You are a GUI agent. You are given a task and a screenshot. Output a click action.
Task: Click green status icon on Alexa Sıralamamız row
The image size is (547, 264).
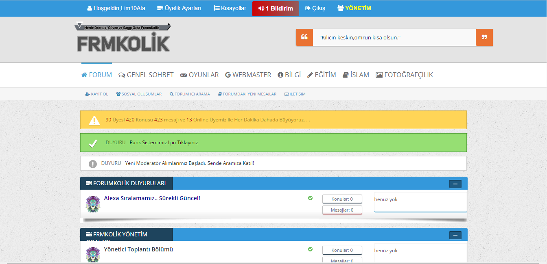pos(310,198)
